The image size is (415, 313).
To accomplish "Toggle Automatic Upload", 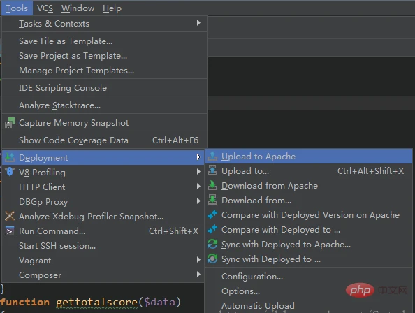I will [x=309, y=306].
